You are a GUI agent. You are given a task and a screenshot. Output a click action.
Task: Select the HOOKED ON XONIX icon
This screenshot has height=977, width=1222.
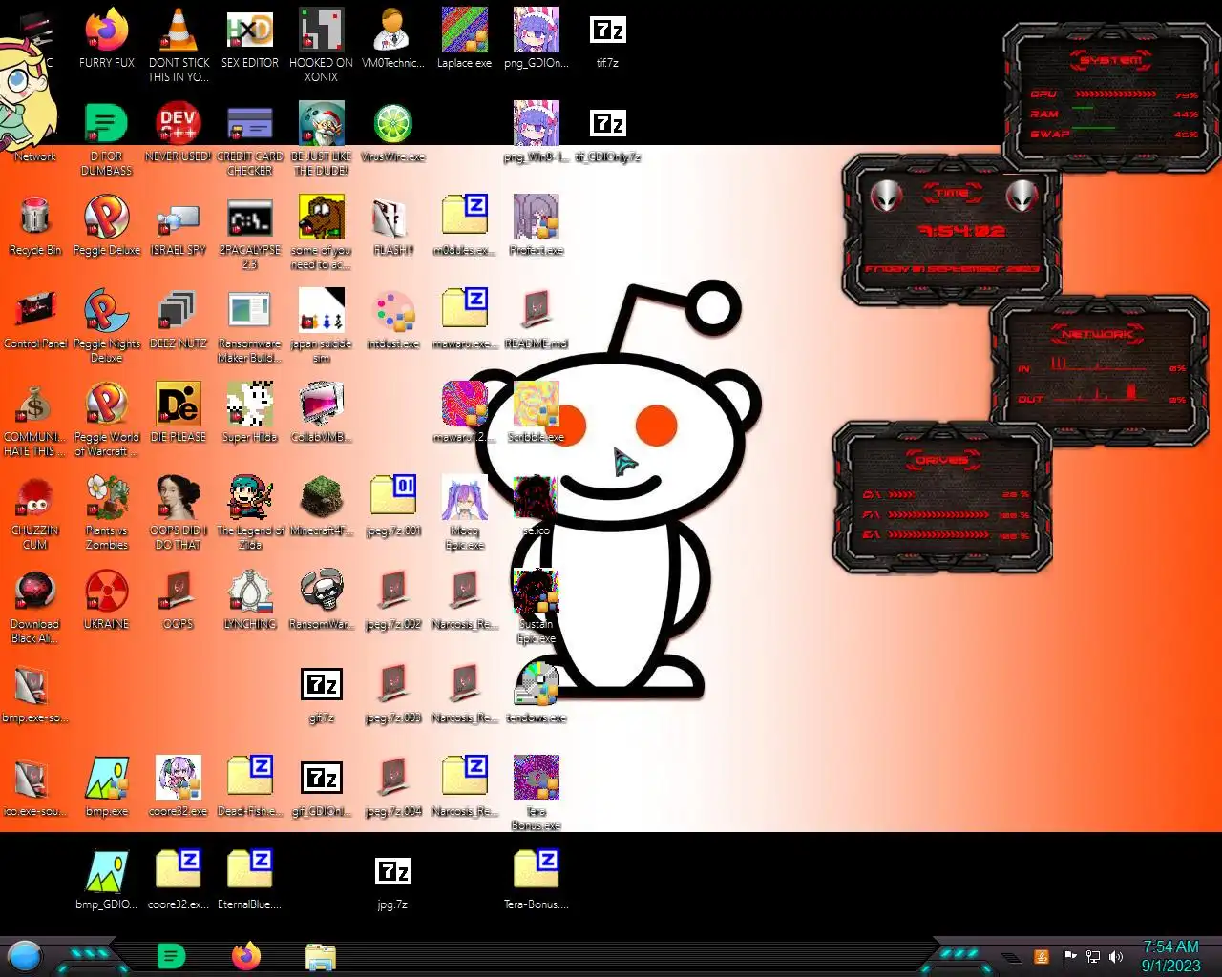[322, 44]
